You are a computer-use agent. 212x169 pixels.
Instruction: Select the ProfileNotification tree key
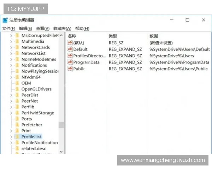[40, 143]
